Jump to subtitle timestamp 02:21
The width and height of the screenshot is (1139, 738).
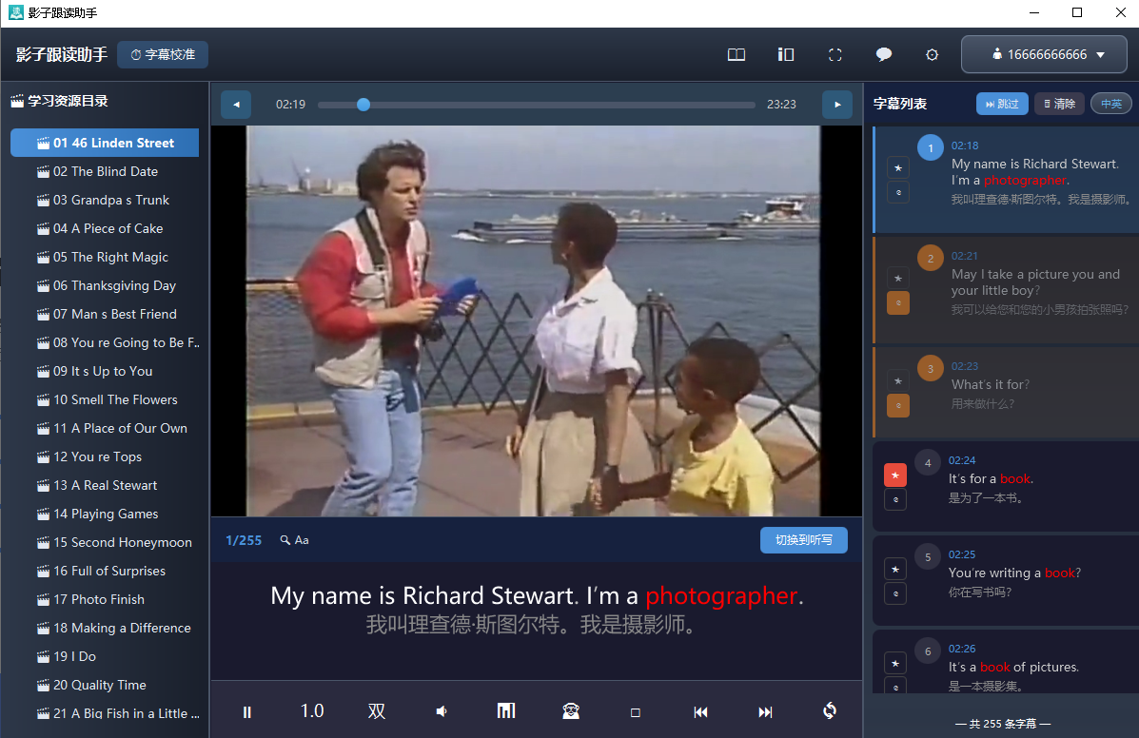(965, 256)
